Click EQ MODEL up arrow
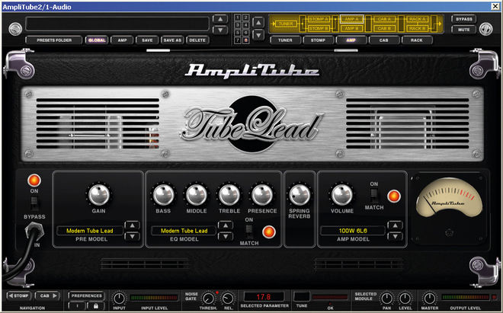503x313 pixels. click(226, 225)
